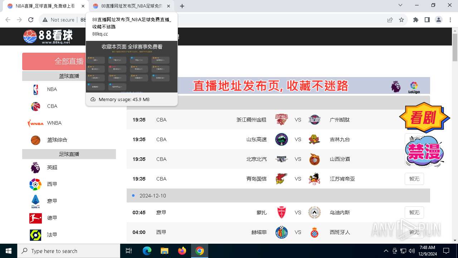Click the 吉林九台 team logo
The height and width of the screenshot is (258, 458).
315,139
